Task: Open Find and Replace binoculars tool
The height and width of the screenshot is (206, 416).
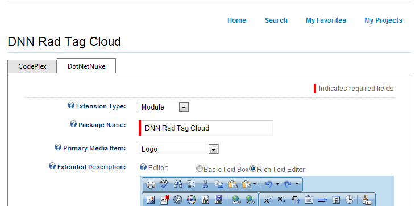Action: [178, 184]
